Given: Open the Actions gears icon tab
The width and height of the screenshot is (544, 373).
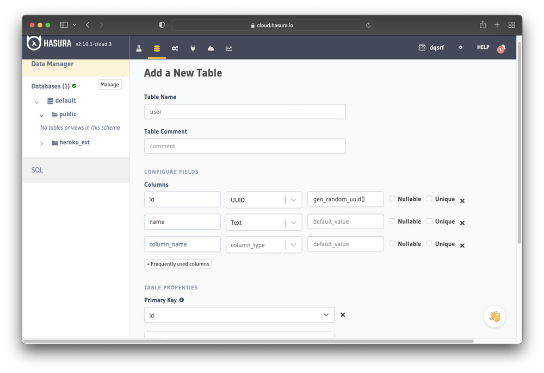Looking at the screenshot, I should [175, 48].
